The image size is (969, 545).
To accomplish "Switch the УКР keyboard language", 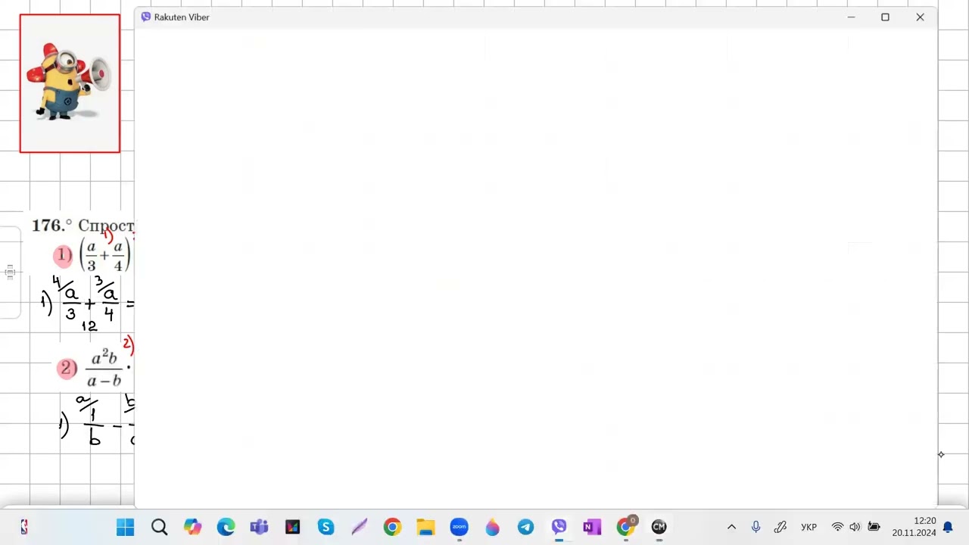I will click(x=809, y=527).
